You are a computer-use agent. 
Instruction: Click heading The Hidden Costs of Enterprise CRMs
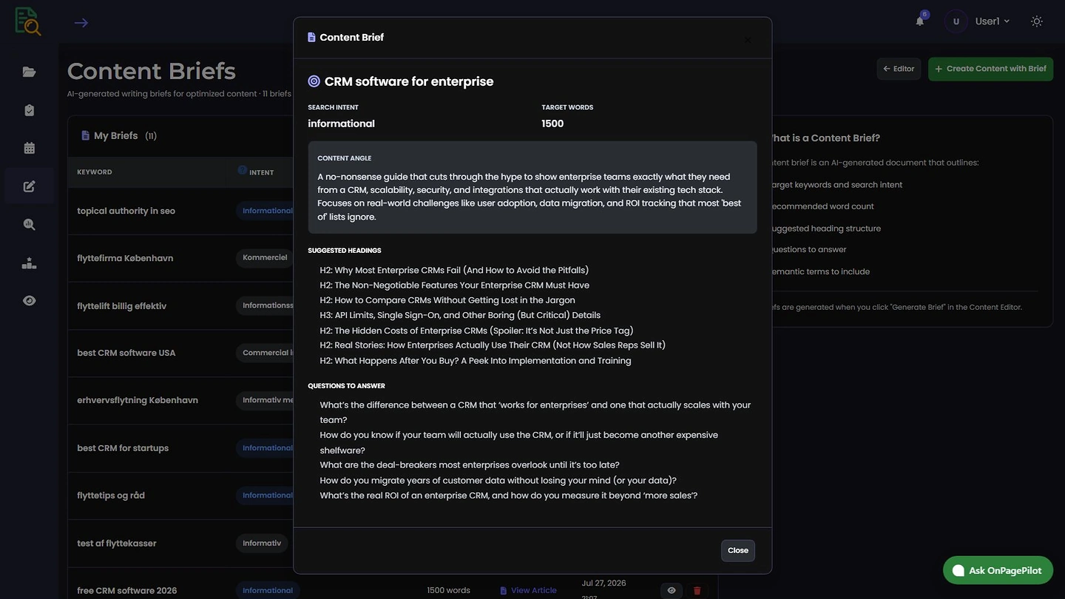(476, 331)
